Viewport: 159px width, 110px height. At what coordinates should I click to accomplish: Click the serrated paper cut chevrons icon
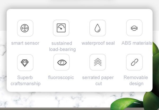click(x=98, y=62)
